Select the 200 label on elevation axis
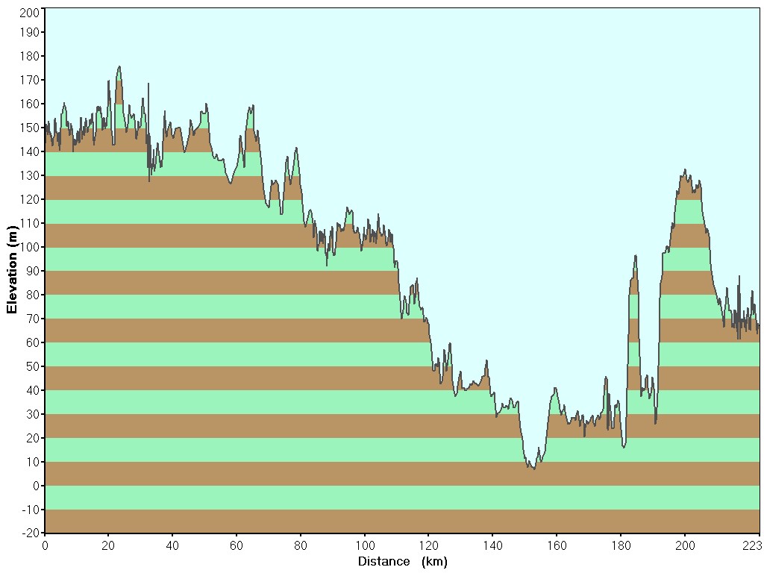 coord(30,13)
